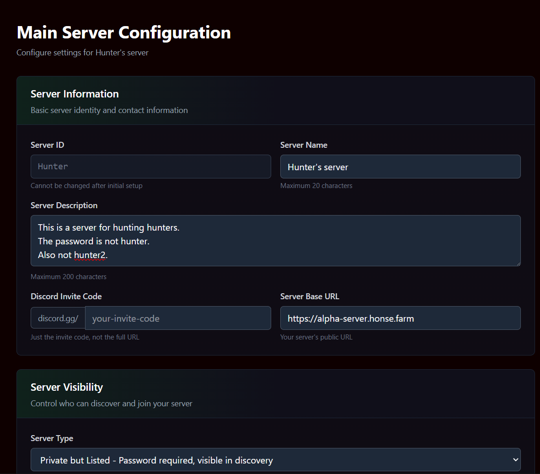Focus the Server Description textarea
The image size is (540, 474).
coord(274,240)
